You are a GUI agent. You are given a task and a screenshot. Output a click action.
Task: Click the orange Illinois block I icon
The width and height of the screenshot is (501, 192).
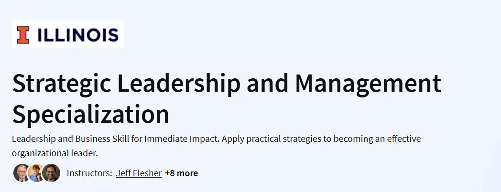(x=23, y=34)
